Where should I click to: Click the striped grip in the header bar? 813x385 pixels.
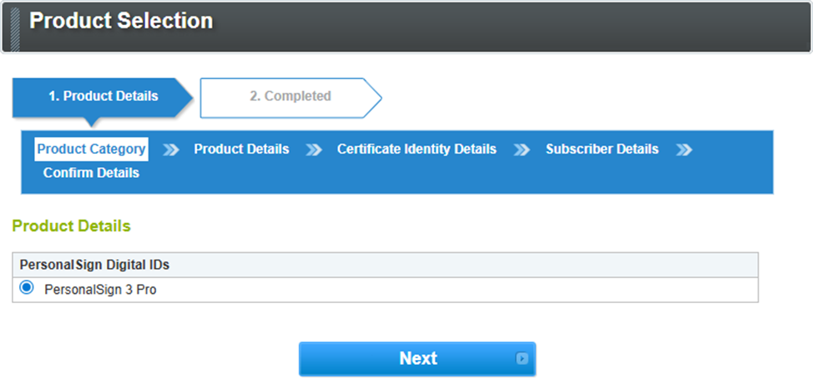(x=14, y=27)
